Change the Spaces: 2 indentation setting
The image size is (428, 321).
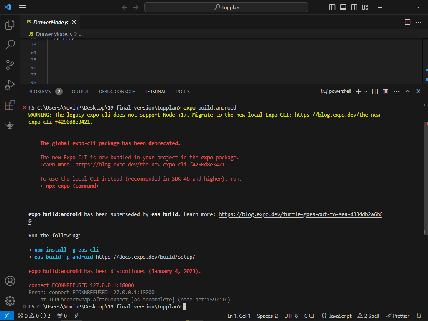(x=267, y=316)
